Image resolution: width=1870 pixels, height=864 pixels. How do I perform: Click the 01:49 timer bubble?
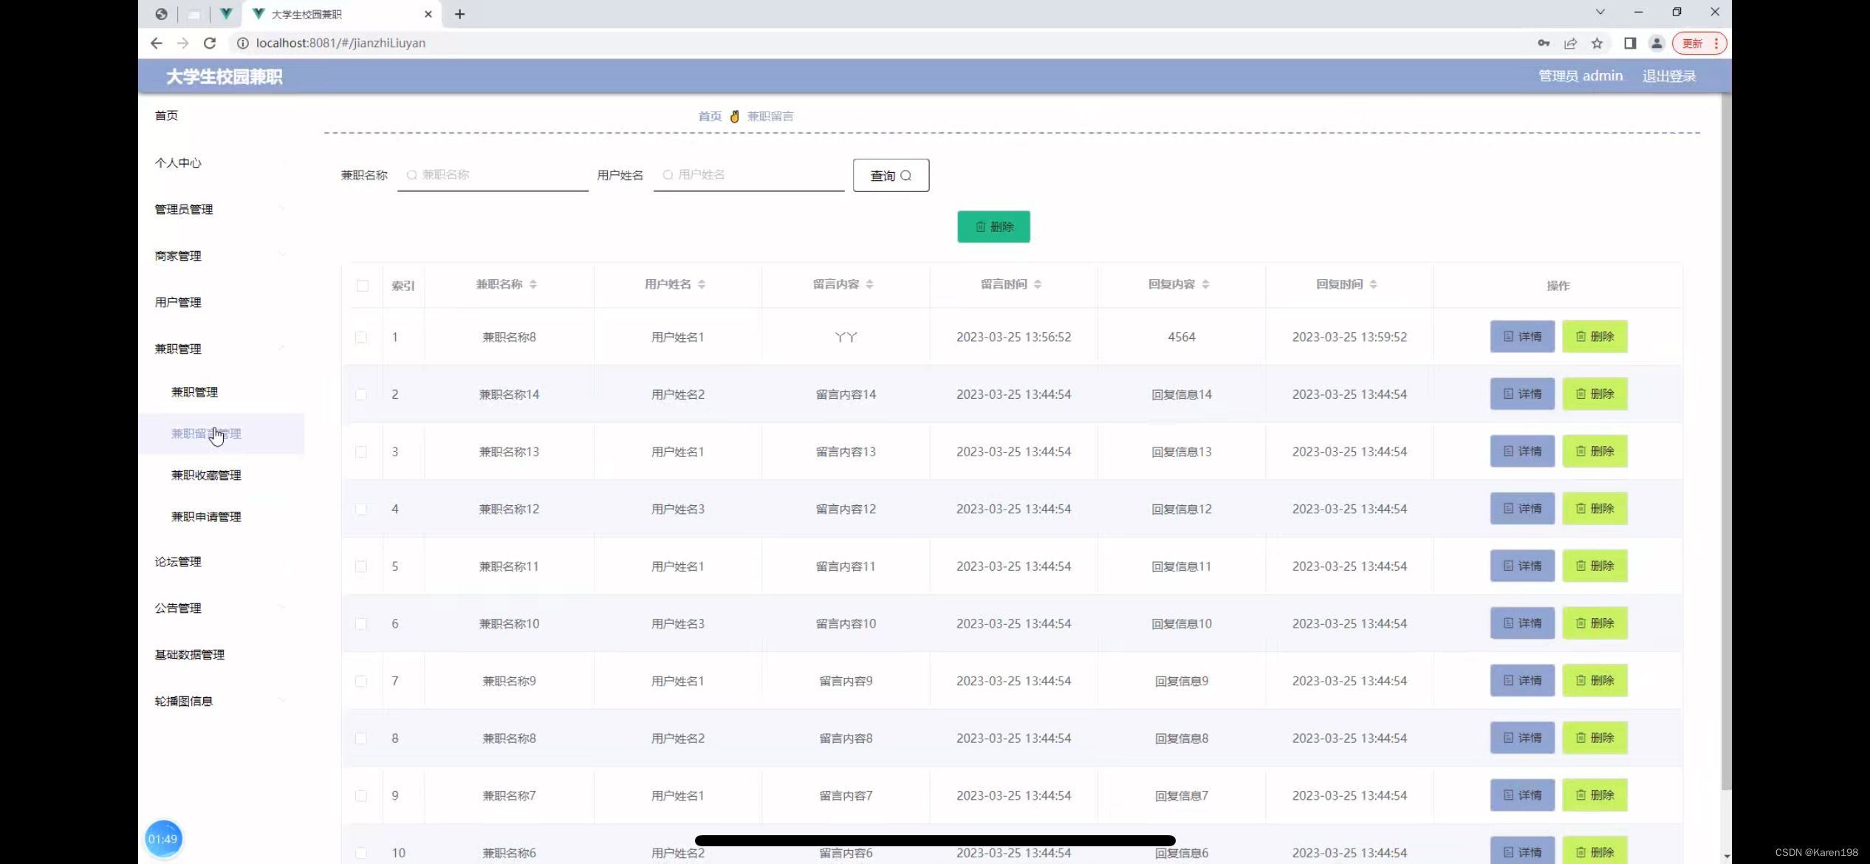point(163,839)
